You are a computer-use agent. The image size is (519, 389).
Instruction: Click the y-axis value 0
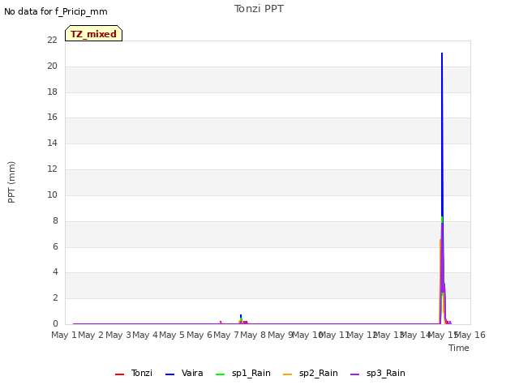(55, 323)
